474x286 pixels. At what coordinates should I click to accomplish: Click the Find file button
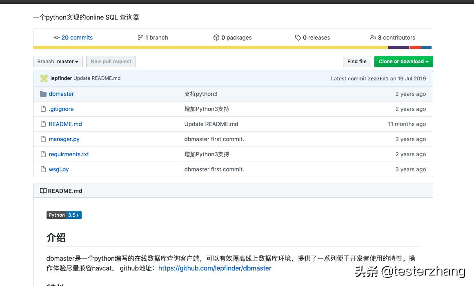click(x=356, y=61)
